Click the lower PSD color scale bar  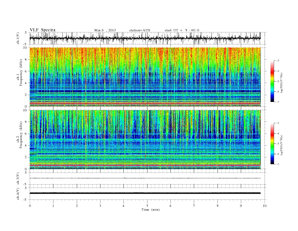point(272,144)
